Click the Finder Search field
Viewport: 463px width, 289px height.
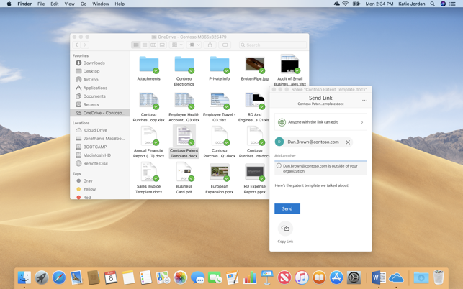273,45
